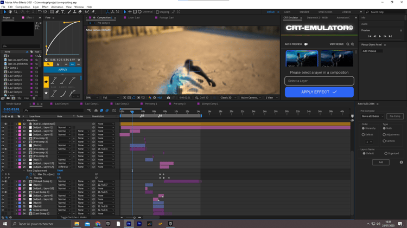Click the snapshot camera icon in viewer
The width and height of the screenshot is (407, 228).
point(168,97)
